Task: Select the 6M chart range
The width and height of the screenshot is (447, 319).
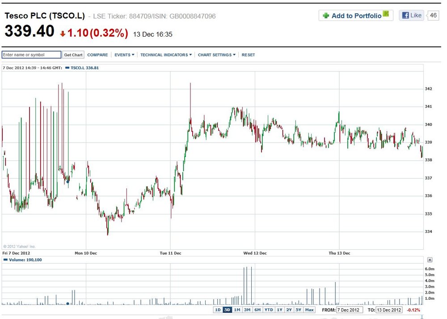Action: click(257, 310)
